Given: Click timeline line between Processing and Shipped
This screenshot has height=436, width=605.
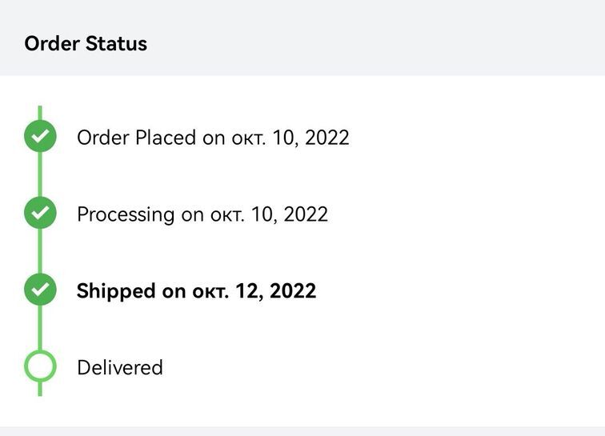Looking at the screenshot, I should point(40,252).
